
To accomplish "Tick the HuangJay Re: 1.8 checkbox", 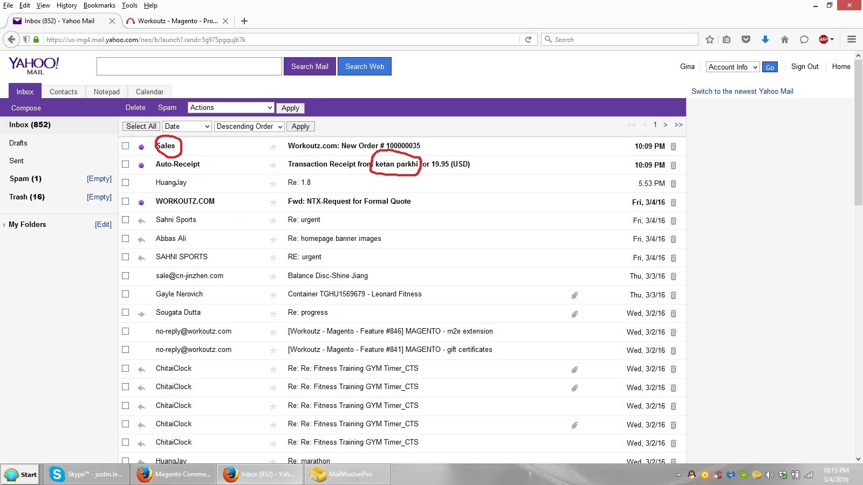I will click(x=126, y=182).
